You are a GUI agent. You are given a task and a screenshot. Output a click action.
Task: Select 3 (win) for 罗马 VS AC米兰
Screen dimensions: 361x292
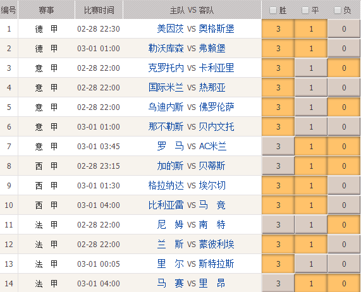point(278,146)
